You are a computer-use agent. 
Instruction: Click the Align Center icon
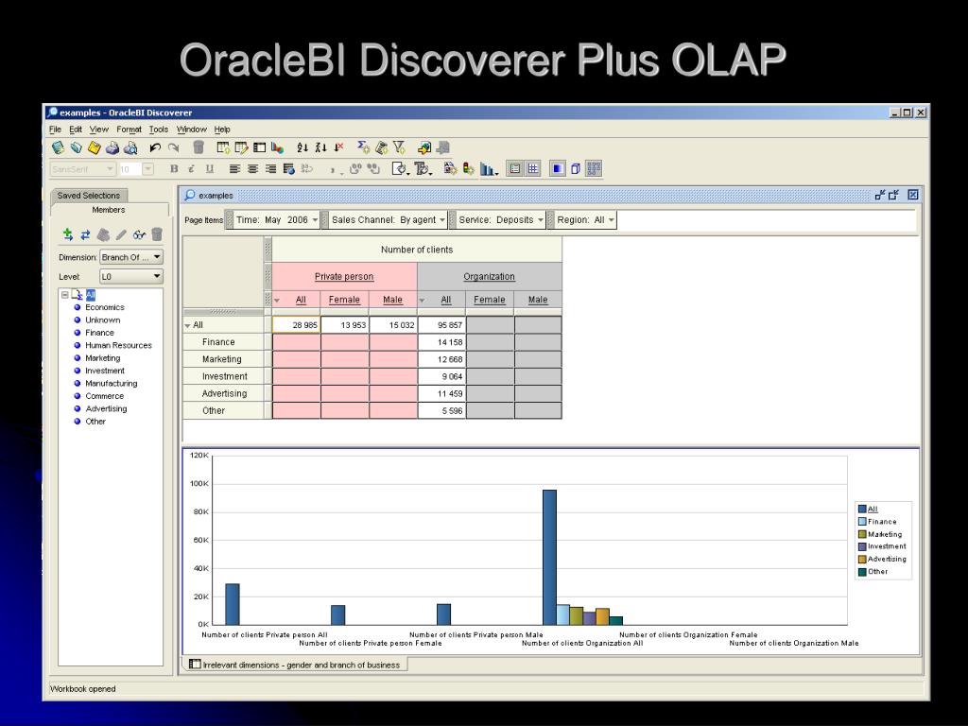tap(252, 168)
